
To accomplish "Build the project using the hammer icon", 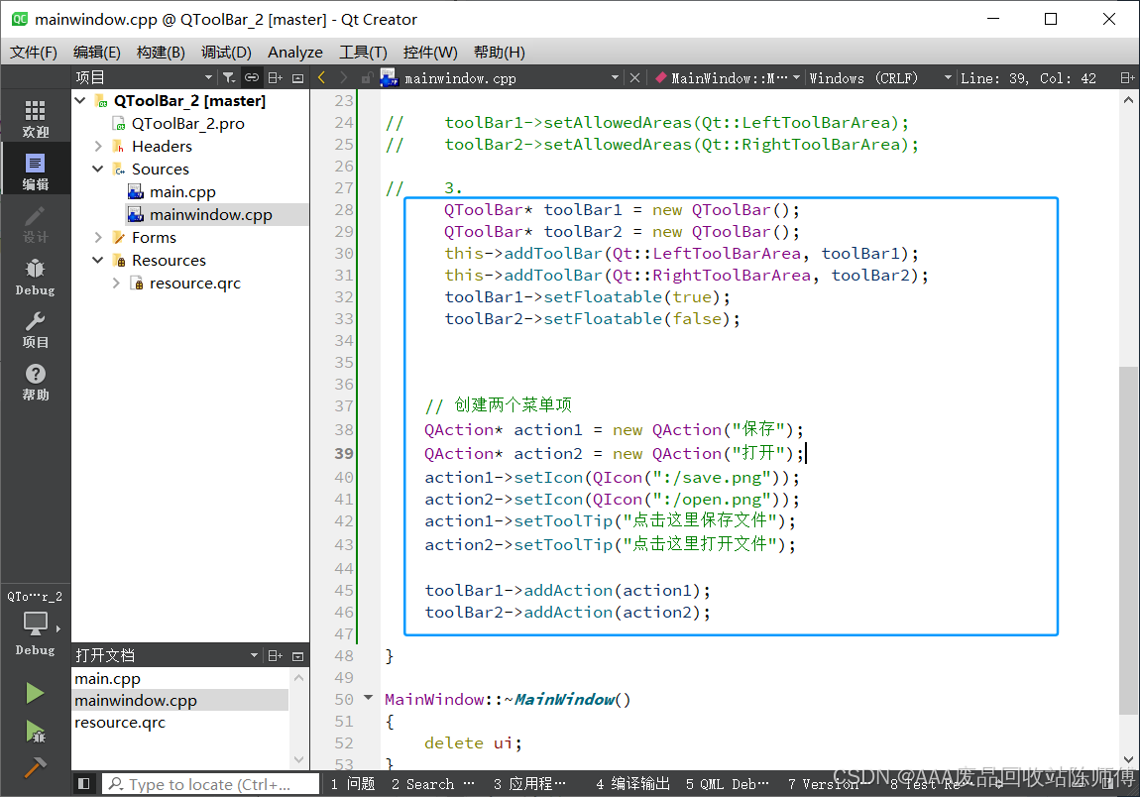I will [35, 765].
